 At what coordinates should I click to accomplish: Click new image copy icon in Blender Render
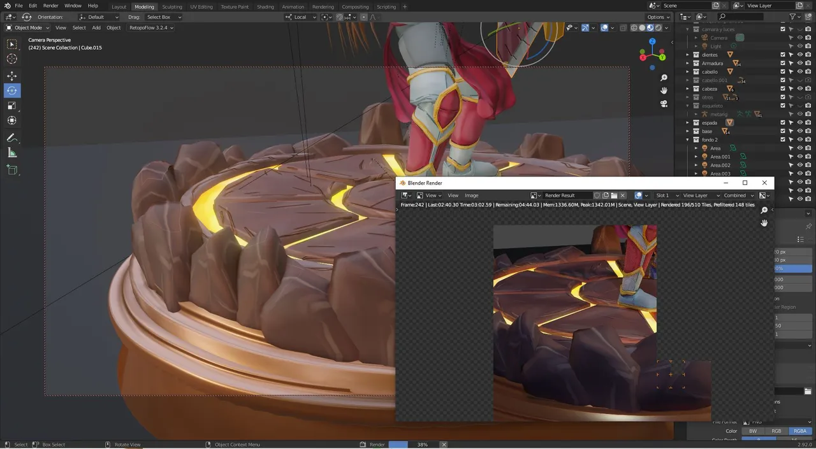coord(606,196)
